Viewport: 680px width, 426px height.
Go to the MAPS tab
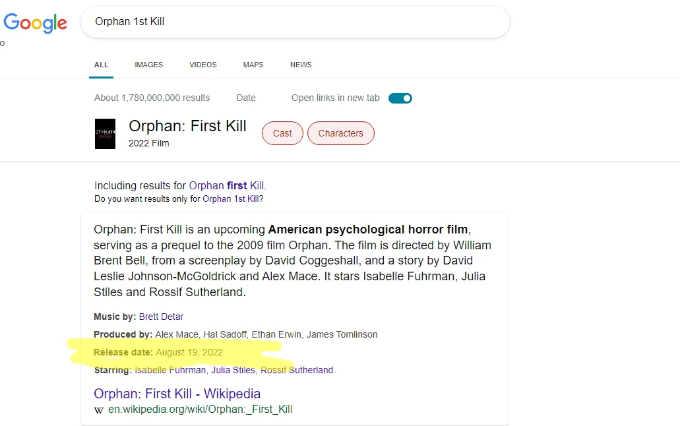[253, 65]
